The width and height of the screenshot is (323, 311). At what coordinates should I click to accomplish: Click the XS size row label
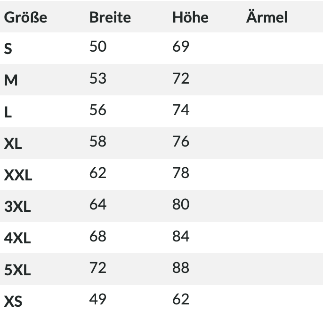pos(13,301)
